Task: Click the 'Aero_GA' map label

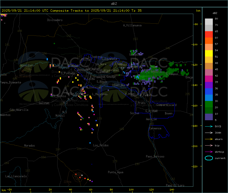Action: click(151, 119)
